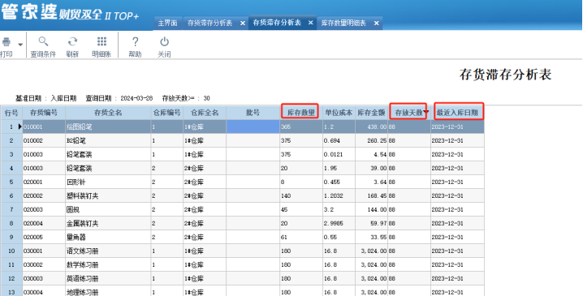Select the 金属装订夹 cell
The image size is (583, 296).
(108, 224)
